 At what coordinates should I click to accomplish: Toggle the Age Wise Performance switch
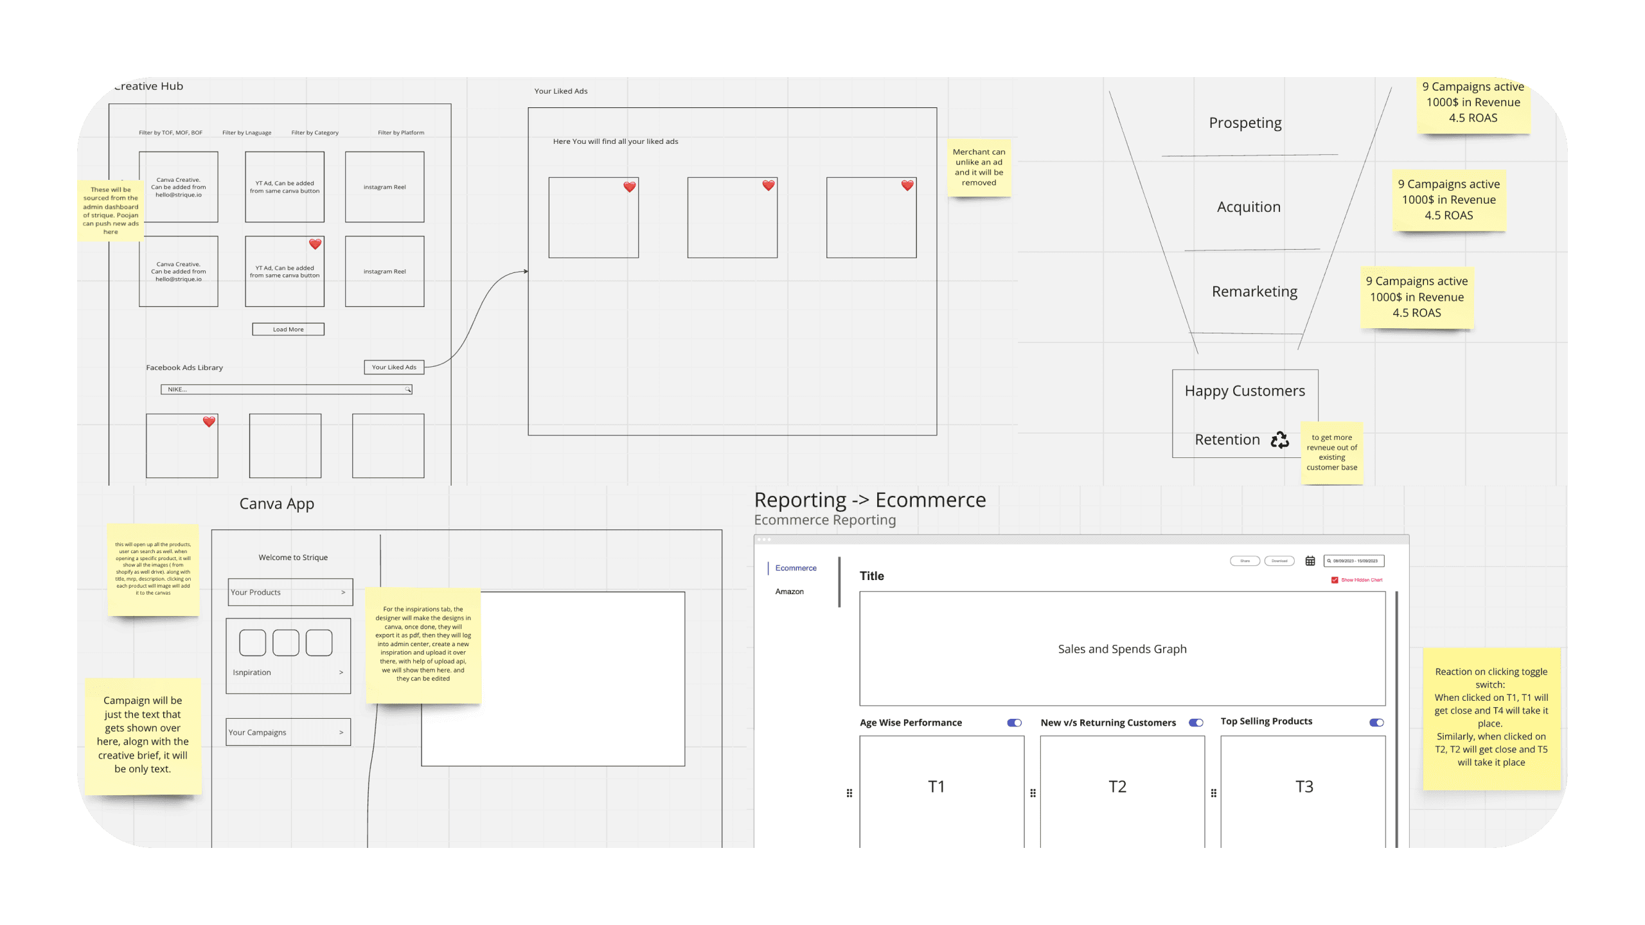1015,723
